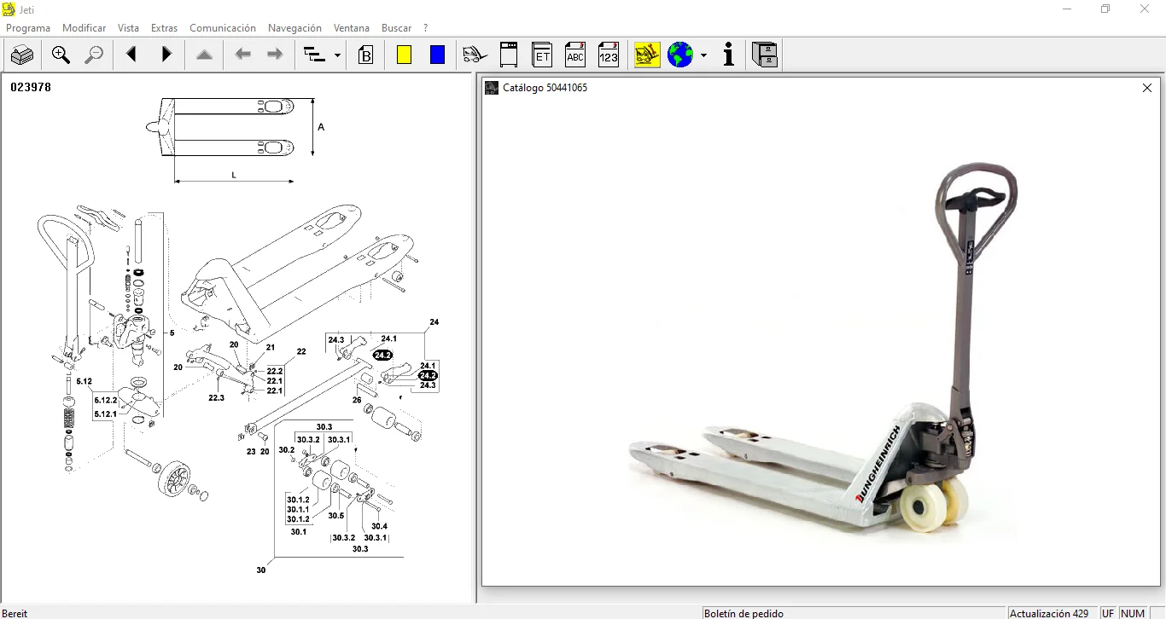The width and height of the screenshot is (1166, 619).
Task: Click the printer icon in toolbar
Action: pyautogui.click(x=22, y=55)
